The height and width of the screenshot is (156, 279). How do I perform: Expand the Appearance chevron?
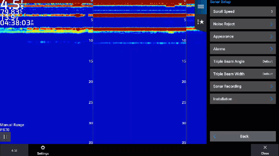pyautogui.click(x=271, y=37)
